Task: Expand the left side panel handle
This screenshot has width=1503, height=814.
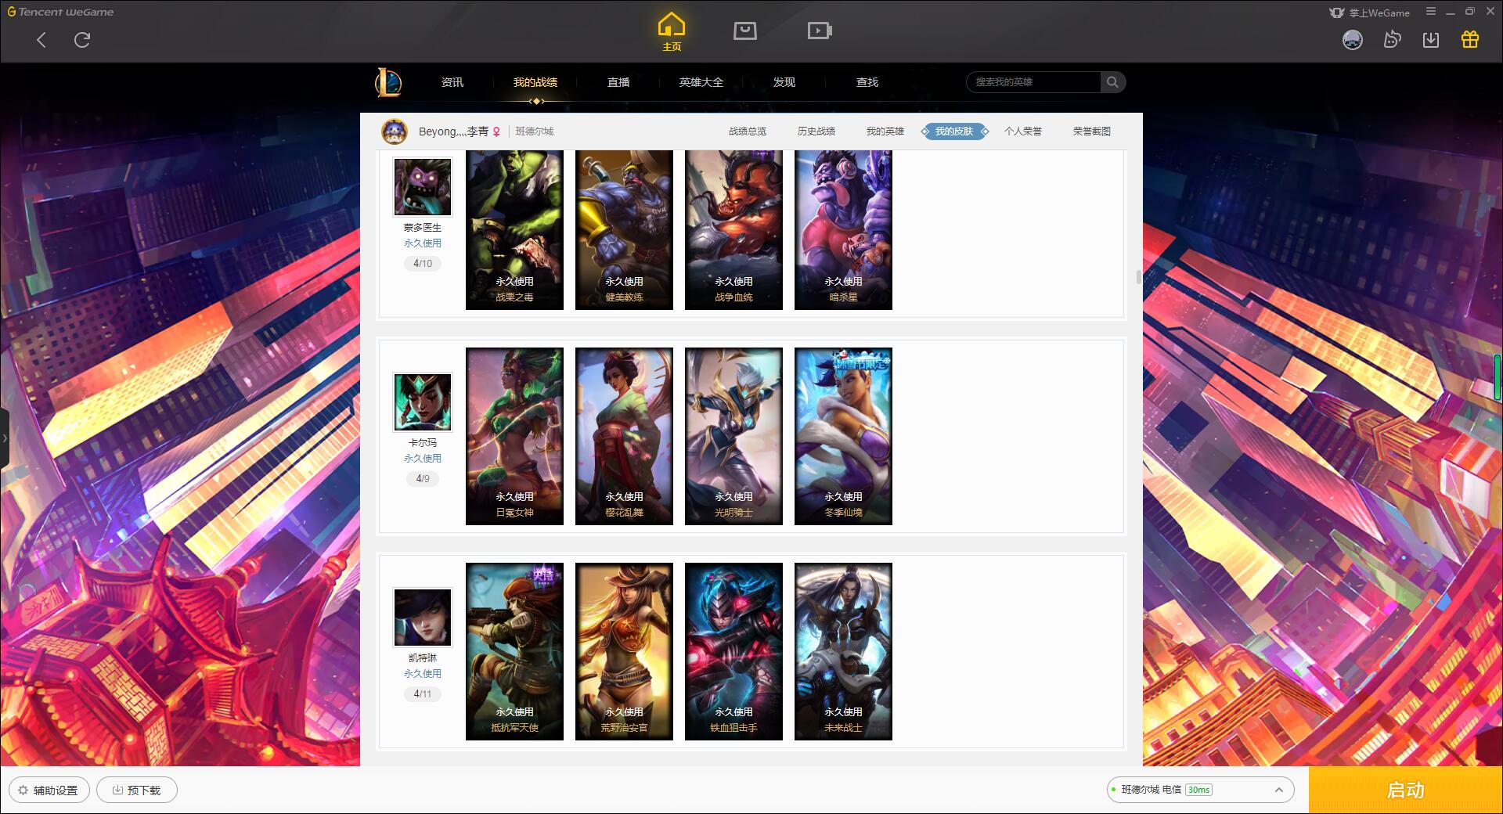Action: pyautogui.click(x=5, y=438)
